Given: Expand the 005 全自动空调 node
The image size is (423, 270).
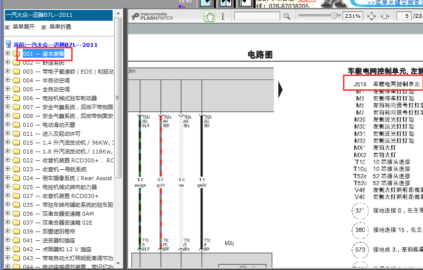Looking at the screenshot, I should (7, 89).
